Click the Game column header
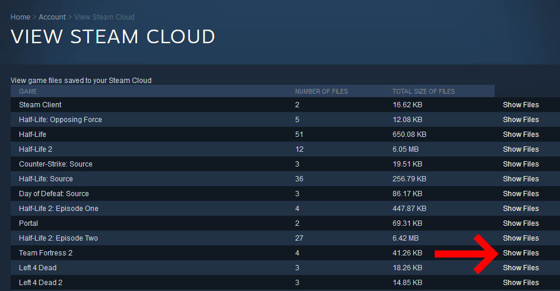The width and height of the screenshot is (560, 291). [x=28, y=91]
